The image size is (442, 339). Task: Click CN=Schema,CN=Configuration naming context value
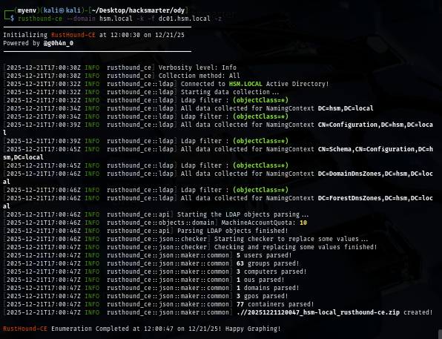point(375,150)
